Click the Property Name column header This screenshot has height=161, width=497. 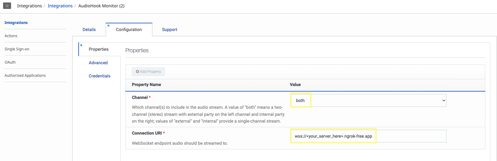pyautogui.click(x=147, y=85)
